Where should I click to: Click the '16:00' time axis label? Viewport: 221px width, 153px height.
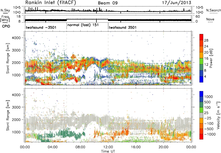tap(136, 147)
